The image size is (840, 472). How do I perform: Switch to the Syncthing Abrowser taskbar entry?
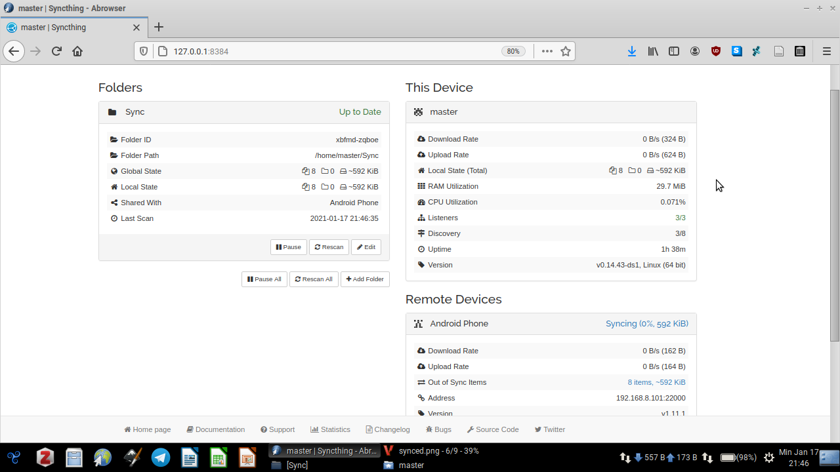click(x=325, y=450)
